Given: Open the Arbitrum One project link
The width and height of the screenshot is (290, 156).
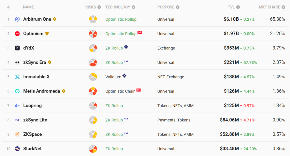Looking at the screenshot, I should coord(37,19).
